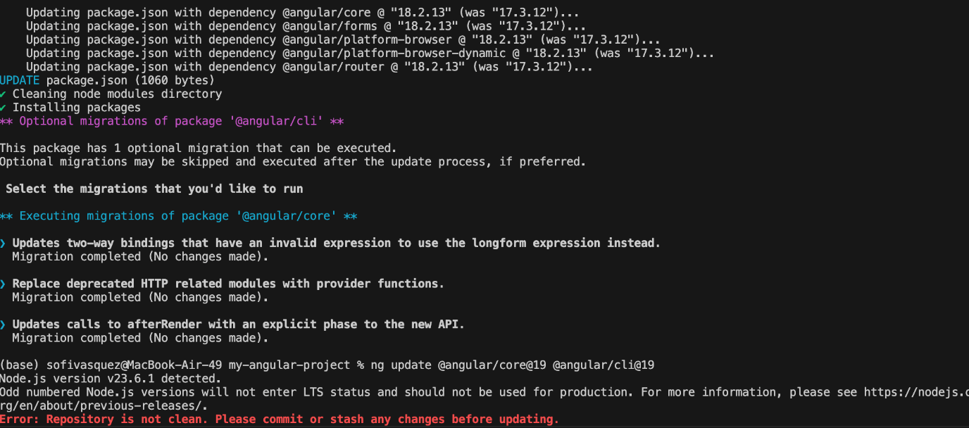Click chevron before two-way bindings migration
The image size is (969, 428).
(4, 243)
